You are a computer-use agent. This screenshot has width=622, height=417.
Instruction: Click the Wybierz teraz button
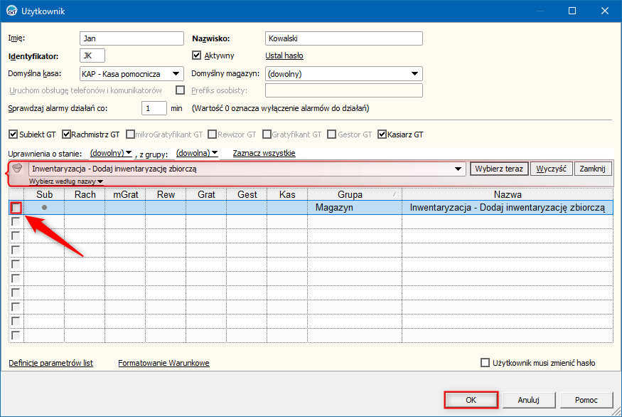coord(499,169)
